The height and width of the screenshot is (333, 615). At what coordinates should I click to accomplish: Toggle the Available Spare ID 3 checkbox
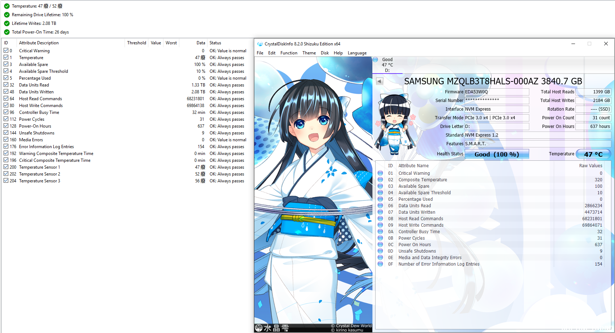6,64
